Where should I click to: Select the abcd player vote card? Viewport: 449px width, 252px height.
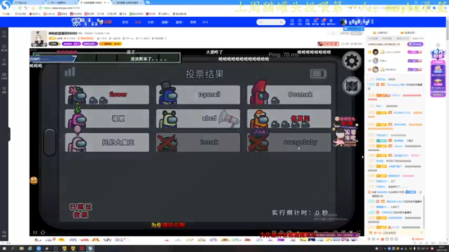coord(198,118)
